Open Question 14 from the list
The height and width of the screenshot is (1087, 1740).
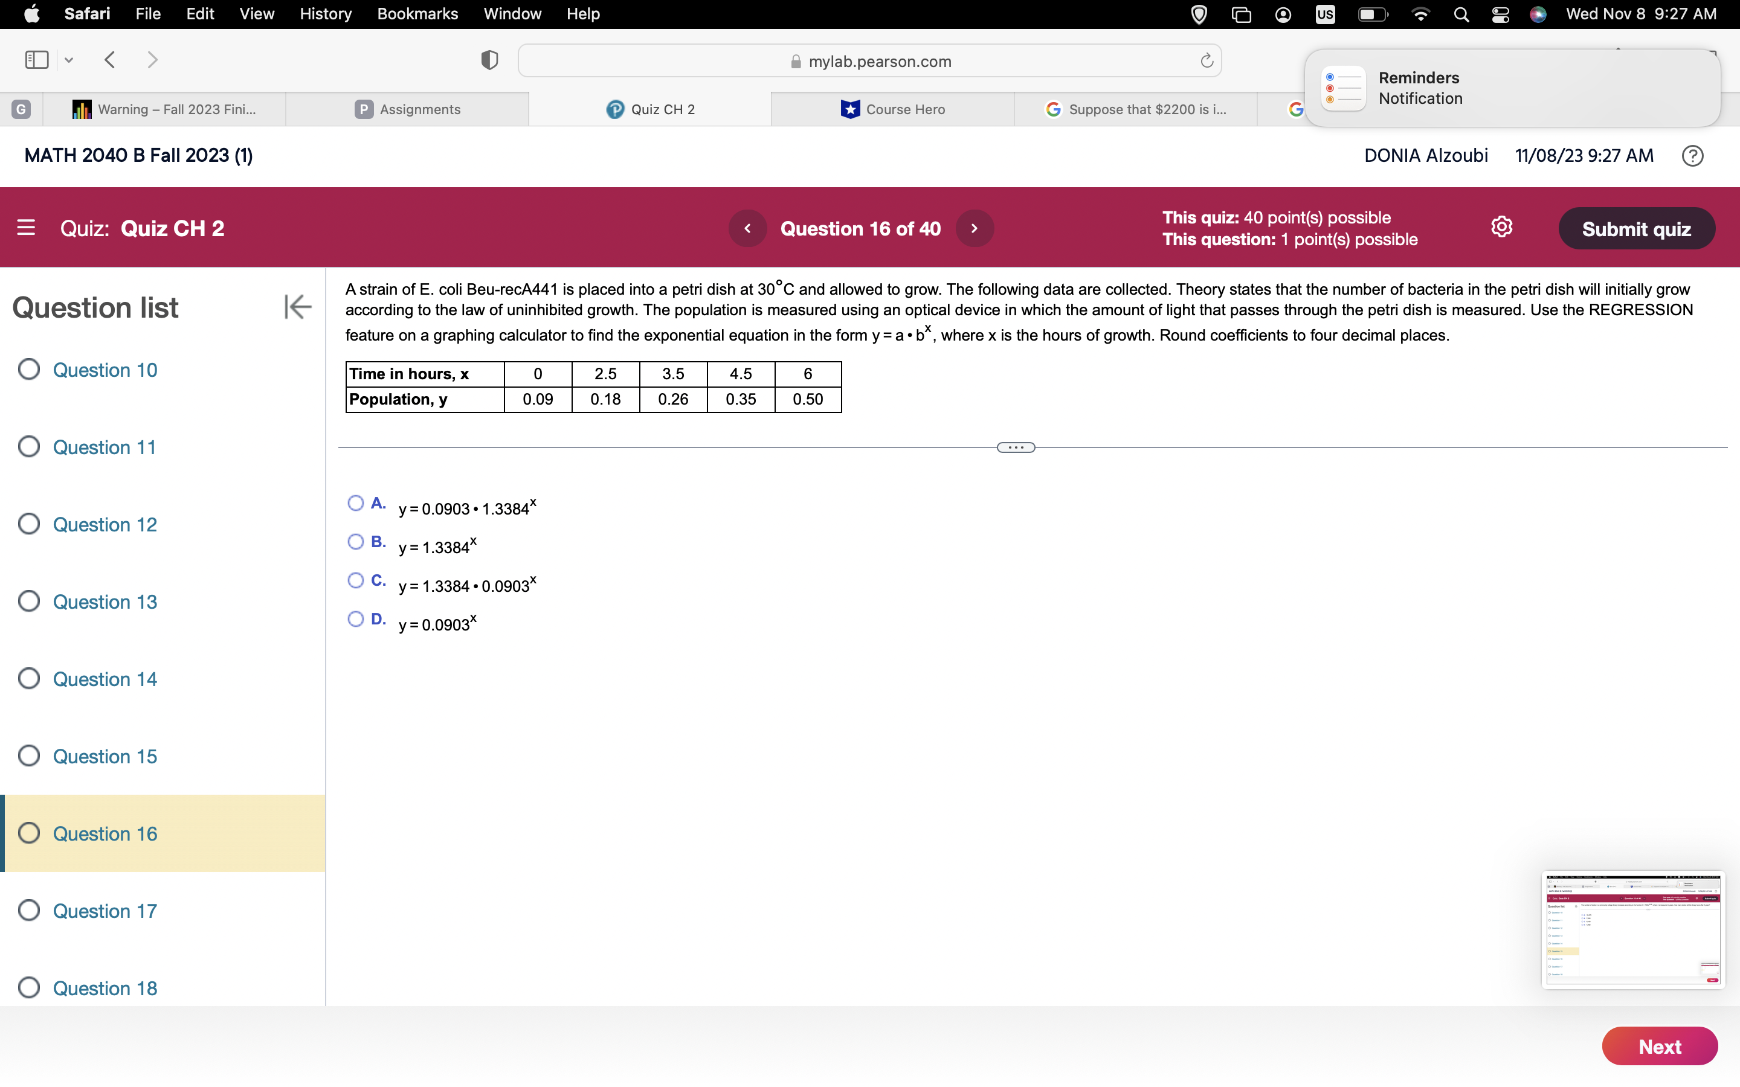pyautogui.click(x=105, y=678)
